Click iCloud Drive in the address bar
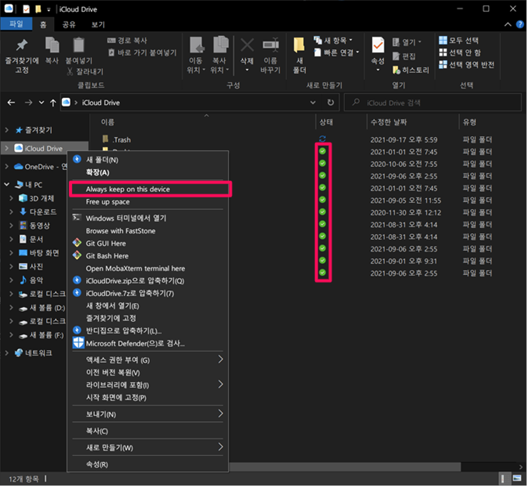Image resolution: width=527 pixels, height=486 pixels. click(100, 103)
